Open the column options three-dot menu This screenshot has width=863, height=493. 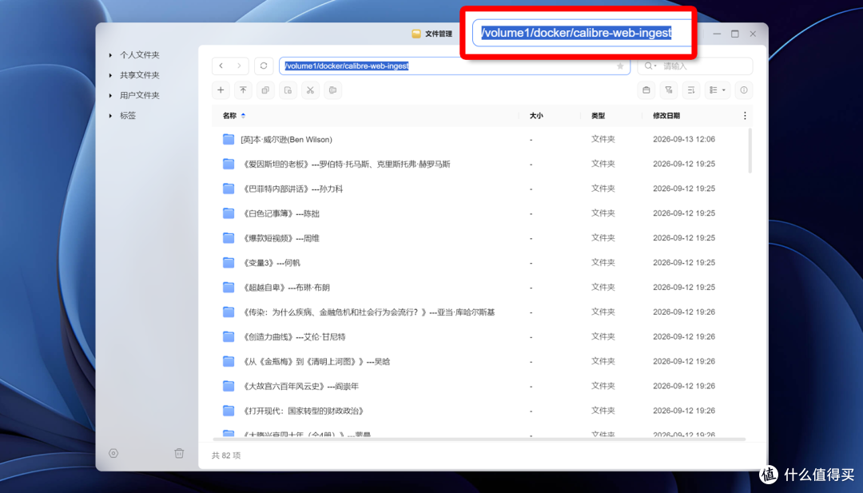[x=745, y=116]
